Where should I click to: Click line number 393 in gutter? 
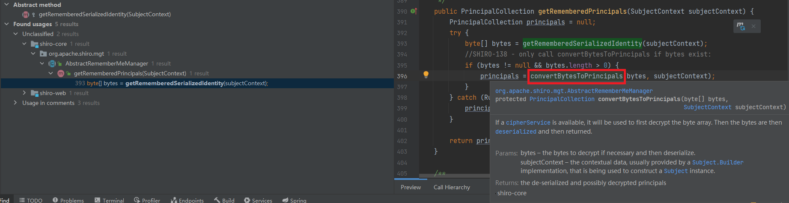click(402, 44)
